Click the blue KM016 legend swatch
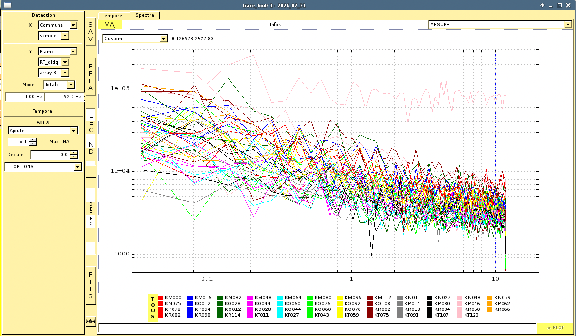 pyautogui.click(x=190, y=298)
